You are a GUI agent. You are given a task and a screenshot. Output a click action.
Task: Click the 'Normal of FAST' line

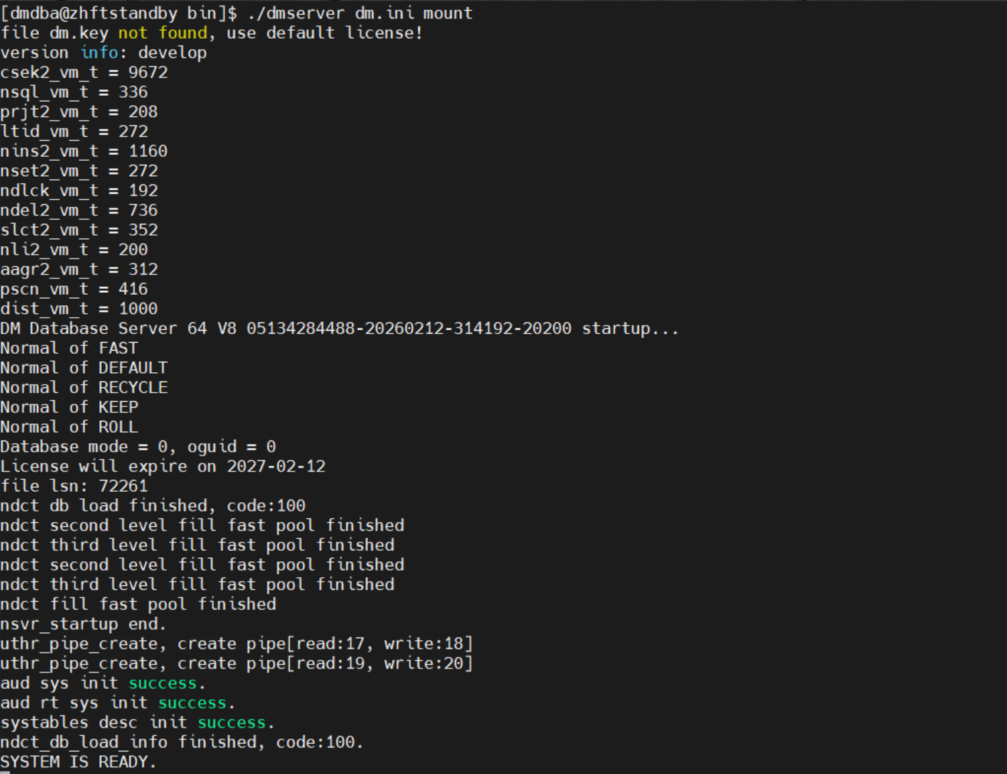click(69, 348)
